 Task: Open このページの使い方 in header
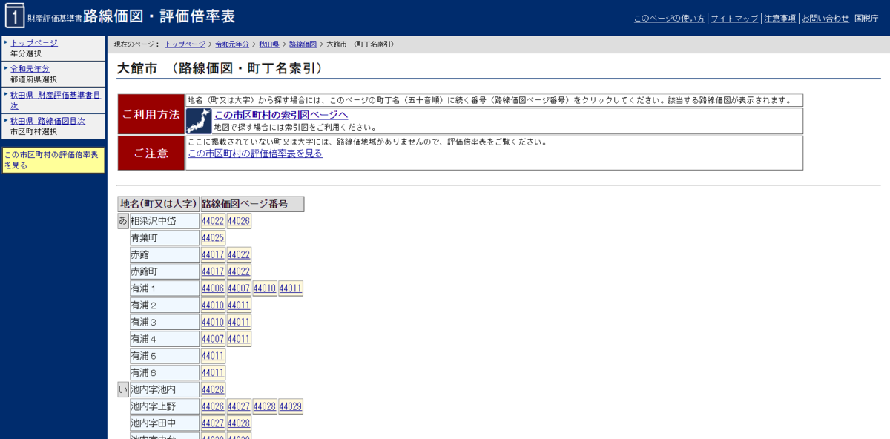coord(669,19)
